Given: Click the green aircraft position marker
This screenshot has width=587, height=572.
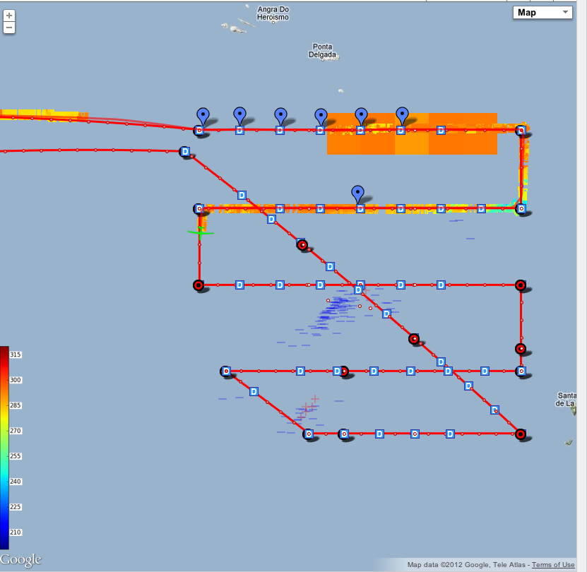Looking at the screenshot, I should point(200,232).
